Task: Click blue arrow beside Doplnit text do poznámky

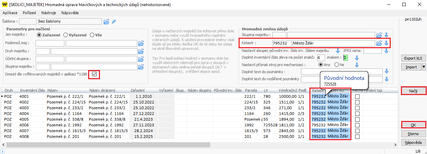Action: click(387, 71)
